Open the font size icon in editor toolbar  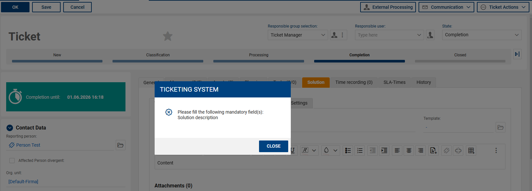click(x=305, y=150)
